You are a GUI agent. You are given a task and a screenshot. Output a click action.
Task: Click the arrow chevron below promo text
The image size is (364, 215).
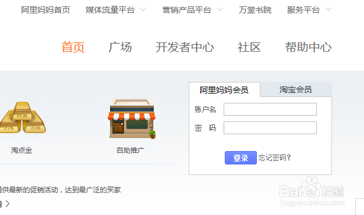8,203
